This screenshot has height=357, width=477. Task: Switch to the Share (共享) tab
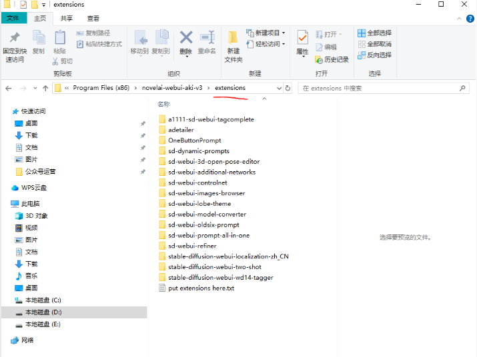(x=66, y=19)
